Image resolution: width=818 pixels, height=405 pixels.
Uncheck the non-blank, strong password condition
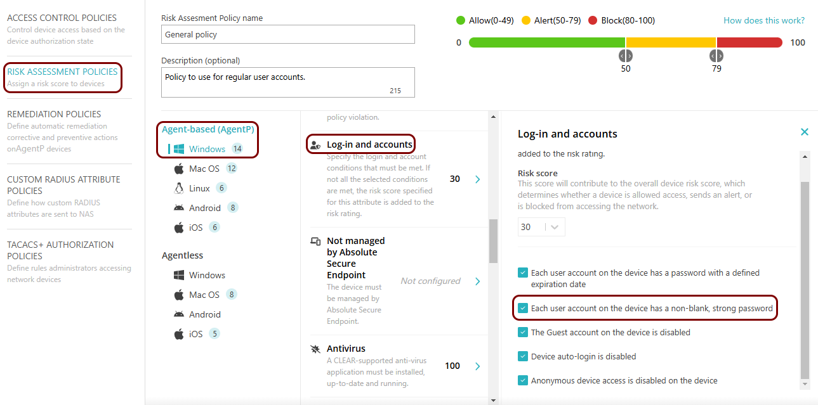pyautogui.click(x=523, y=308)
